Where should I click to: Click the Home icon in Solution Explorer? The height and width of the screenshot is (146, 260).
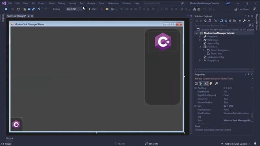205,21
